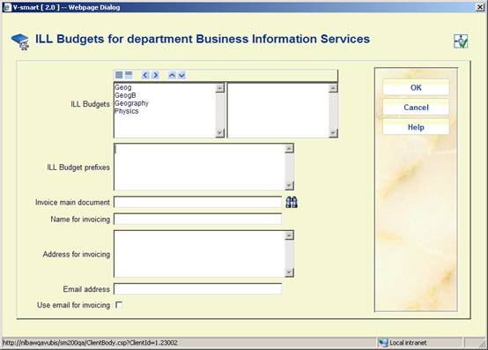488x350 pixels.
Task: Move selected budget down with arrow icon
Action: tap(181, 75)
